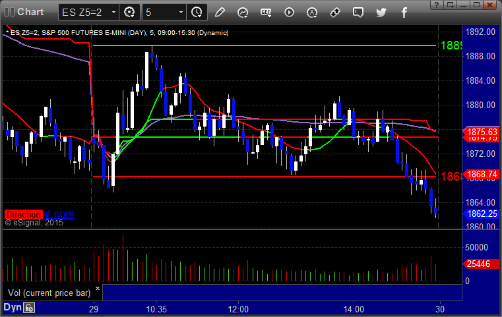Click the ES Z5=2 symbol input field

(x=84, y=13)
